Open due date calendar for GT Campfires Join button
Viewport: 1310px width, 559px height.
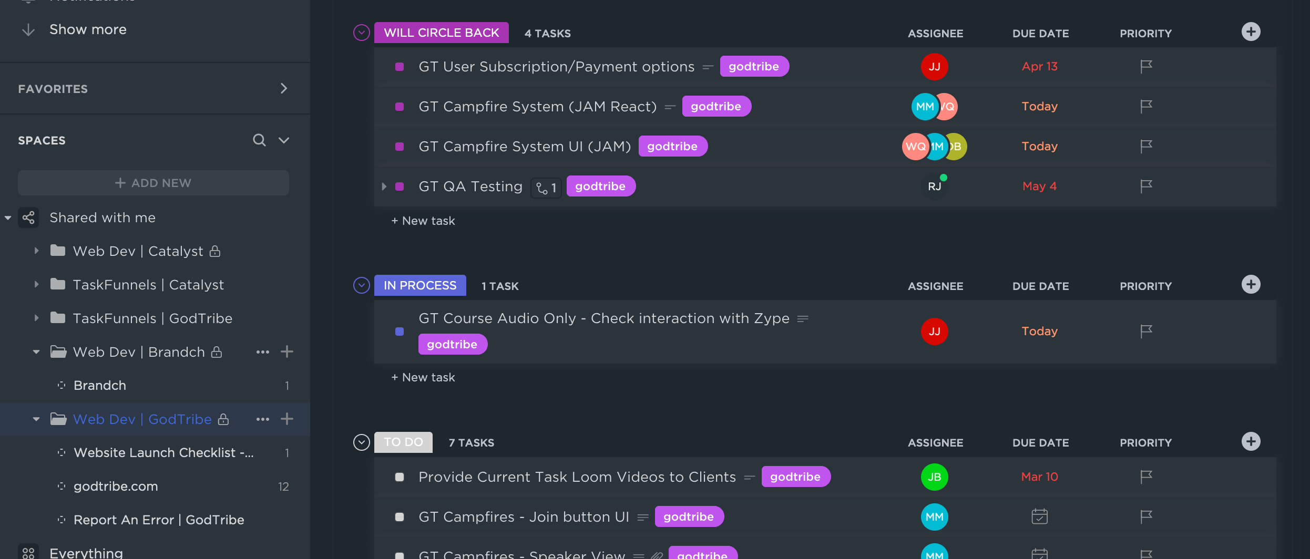[1039, 517]
